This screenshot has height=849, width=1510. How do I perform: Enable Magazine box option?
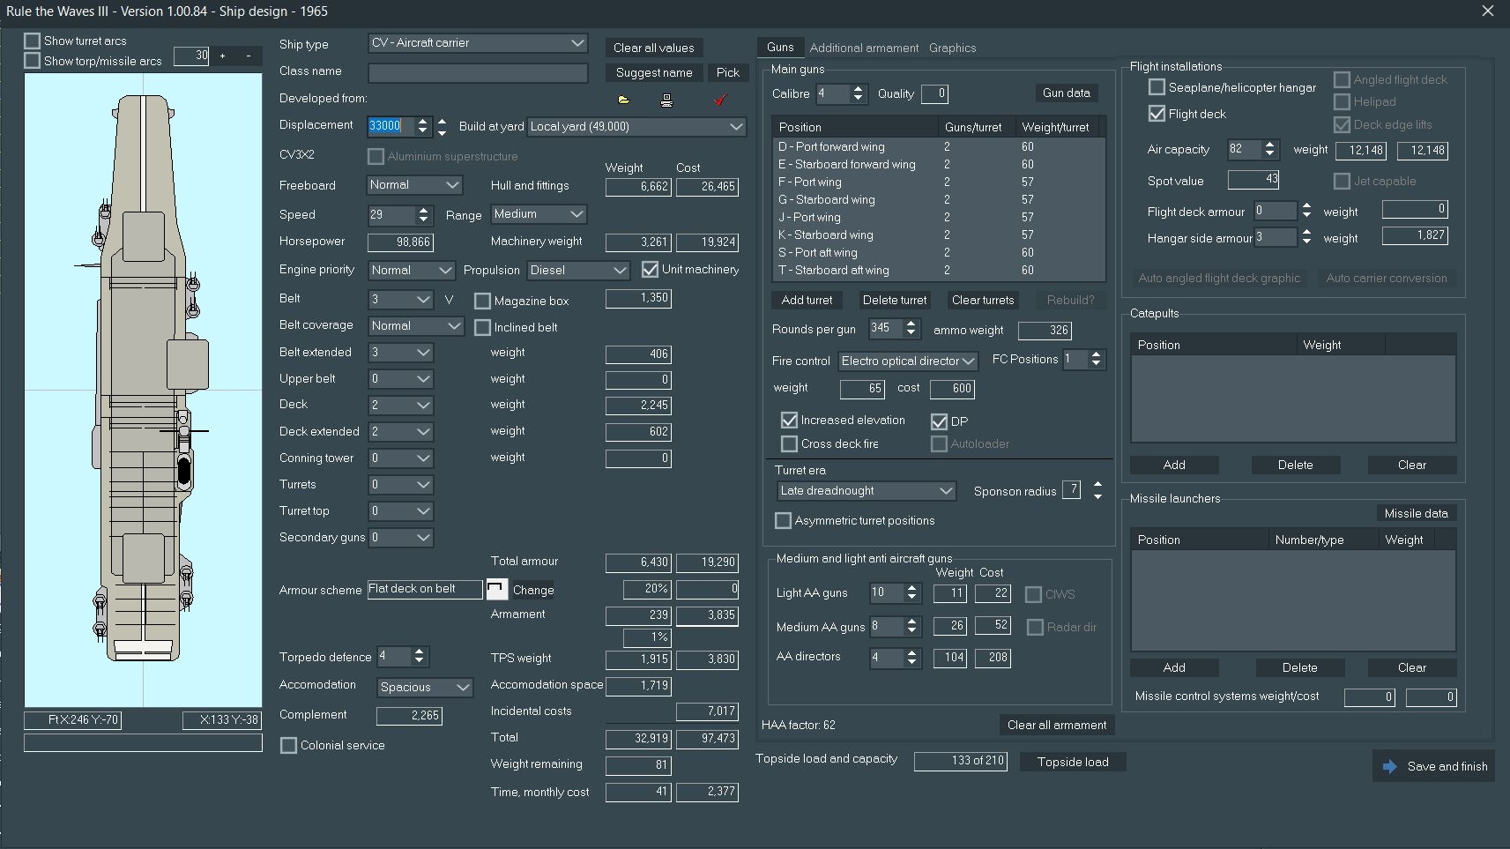pyautogui.click(x=482, y=301)
